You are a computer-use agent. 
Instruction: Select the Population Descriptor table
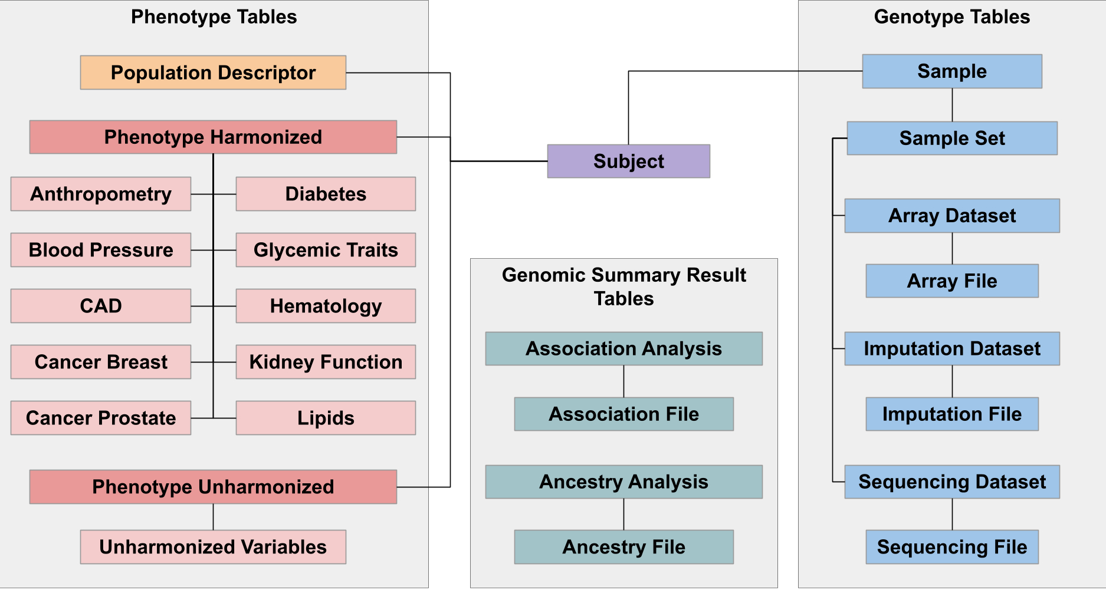click(x=213, y=72)
